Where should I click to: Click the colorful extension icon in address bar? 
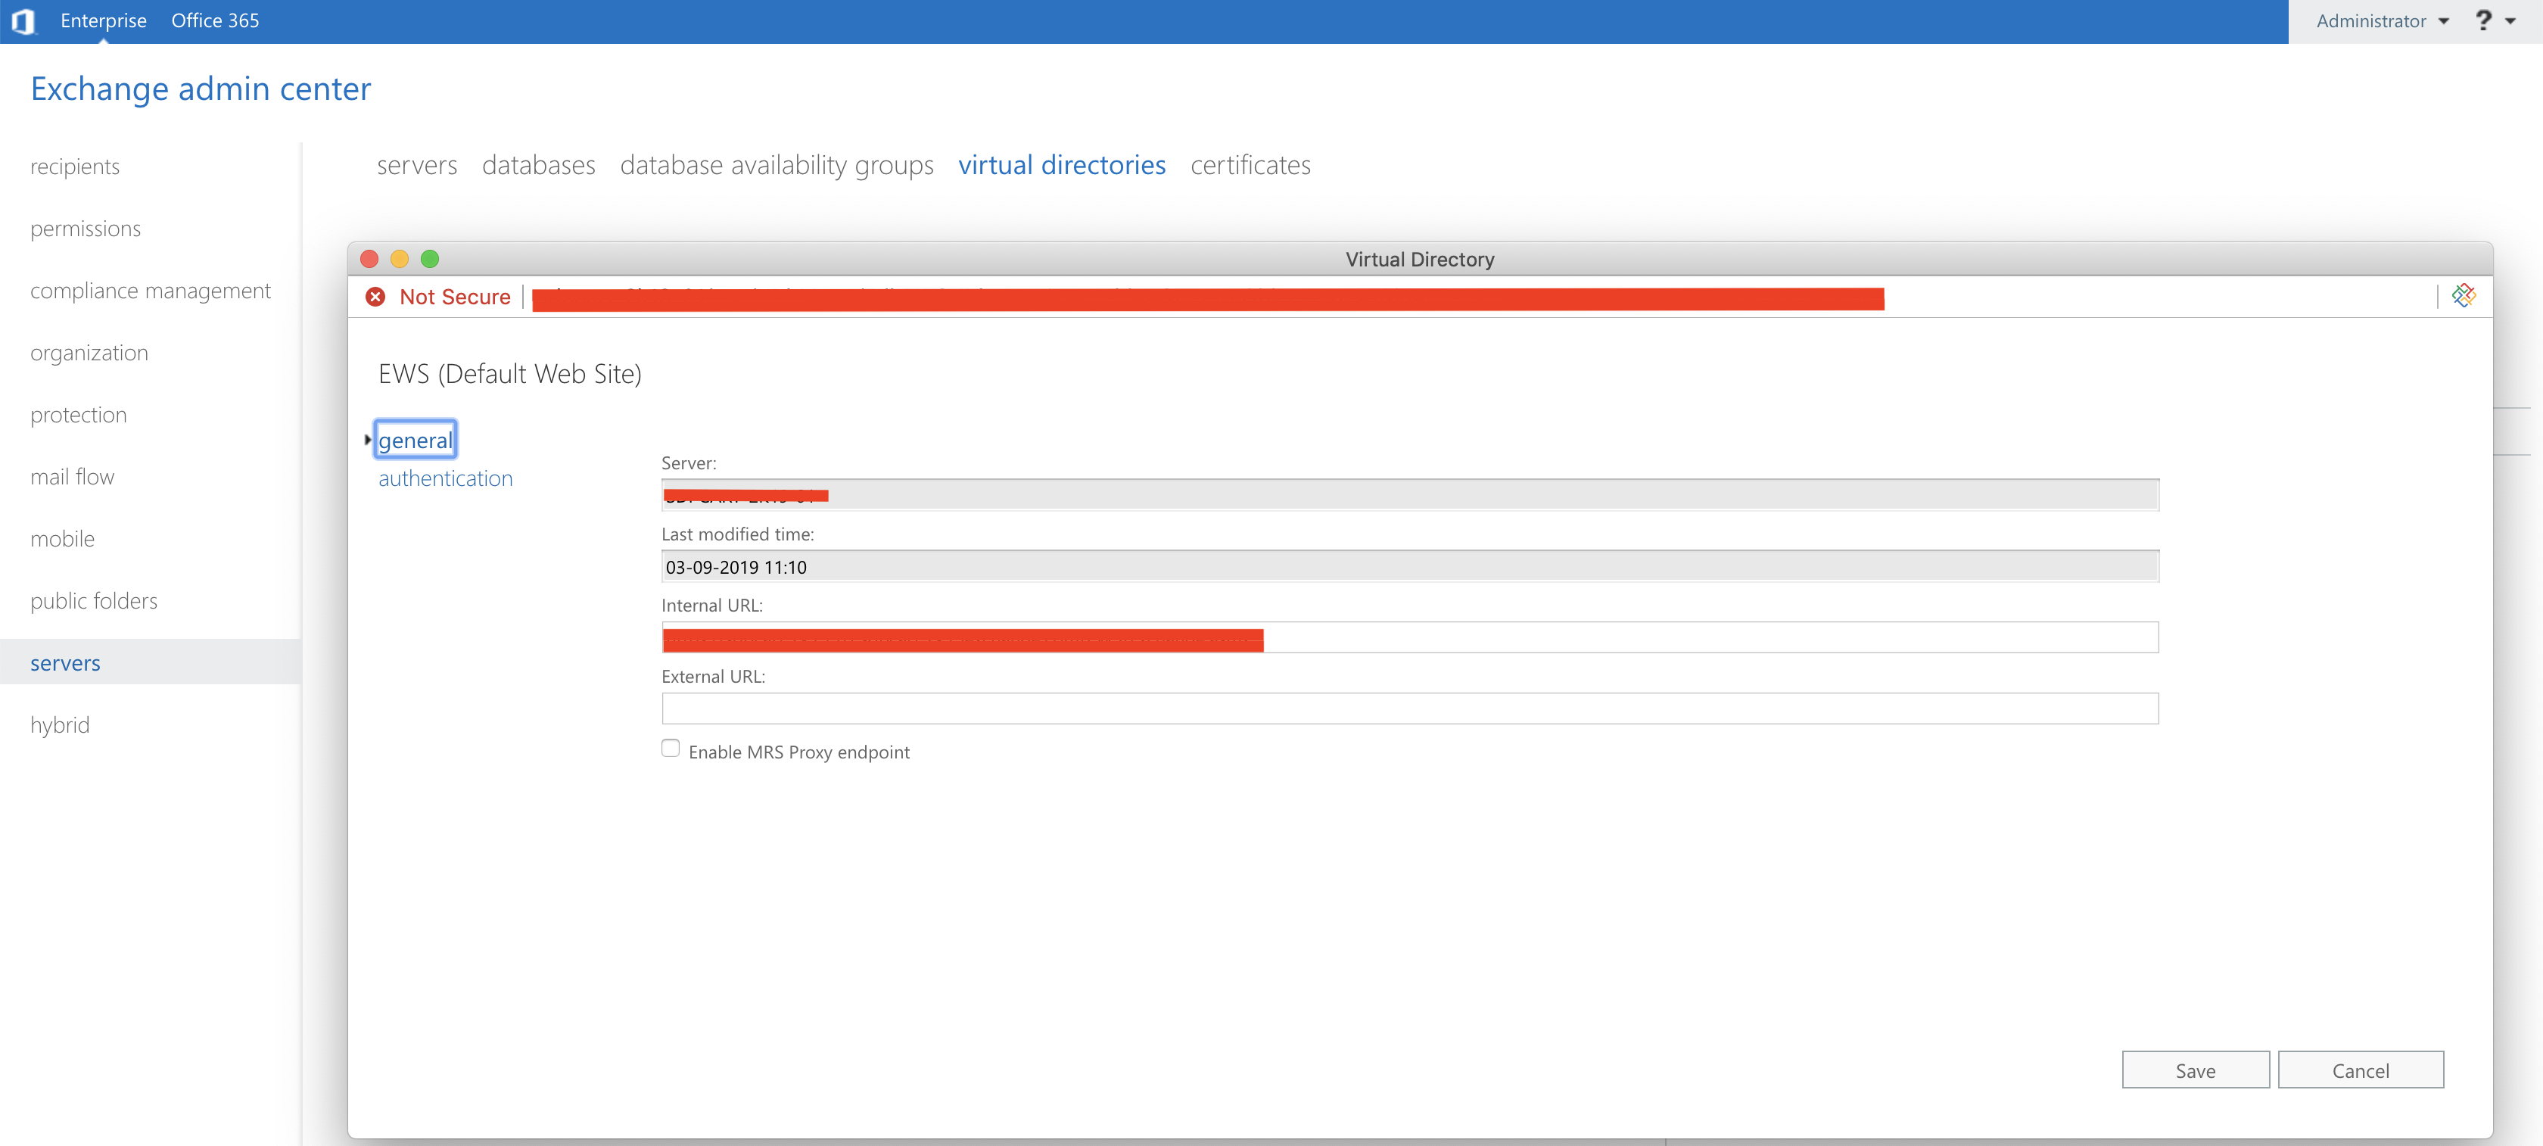click(x=2463, y=295)
